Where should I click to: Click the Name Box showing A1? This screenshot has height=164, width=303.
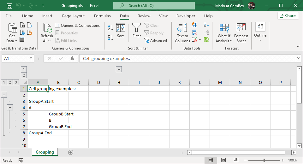tap(15, 58)
